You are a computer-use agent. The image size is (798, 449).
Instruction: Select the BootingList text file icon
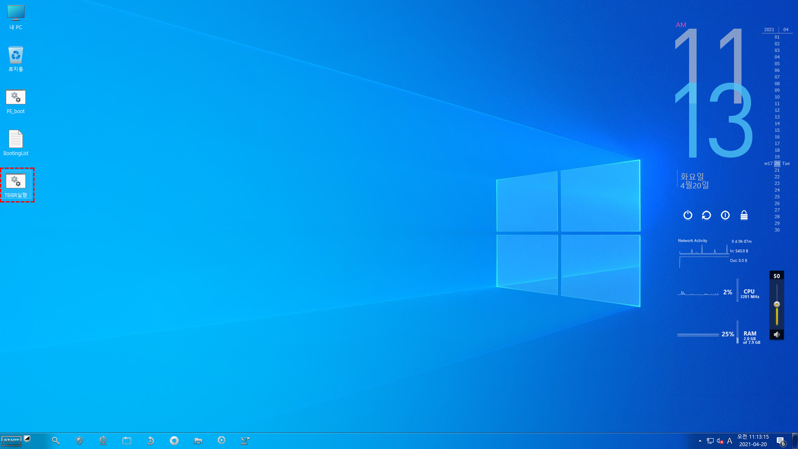(16, 143)
